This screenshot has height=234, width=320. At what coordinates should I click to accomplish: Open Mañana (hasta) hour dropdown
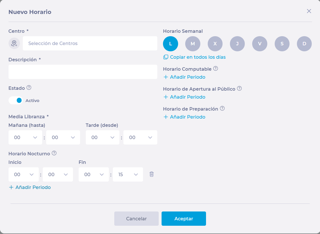click(25, 137)
